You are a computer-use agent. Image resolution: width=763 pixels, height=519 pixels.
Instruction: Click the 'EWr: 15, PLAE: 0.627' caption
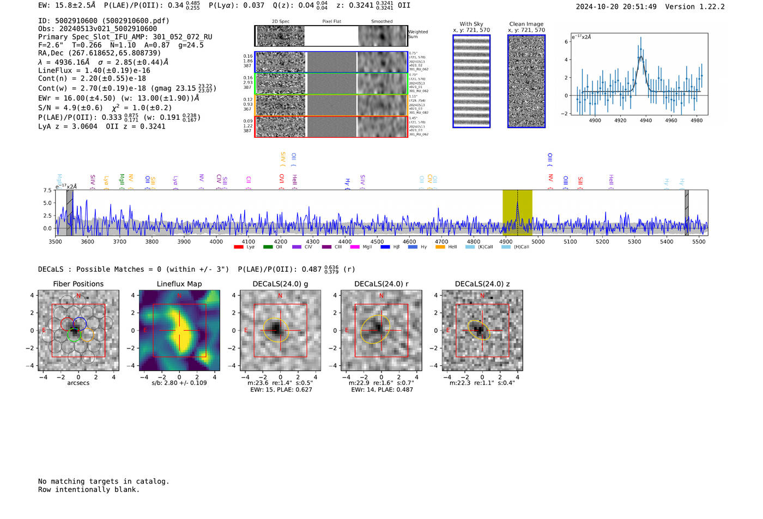281,390
